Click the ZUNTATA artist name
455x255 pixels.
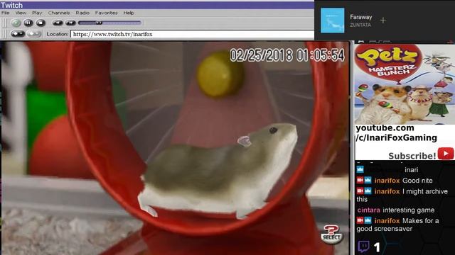click(360, 25)
